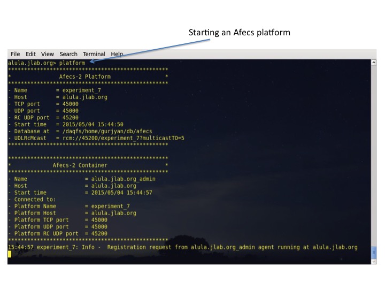Click the 'Afecs-2 Platform' header text
Image resolution: width=385 pixels, height=289 pixels.
click(85, 77)
